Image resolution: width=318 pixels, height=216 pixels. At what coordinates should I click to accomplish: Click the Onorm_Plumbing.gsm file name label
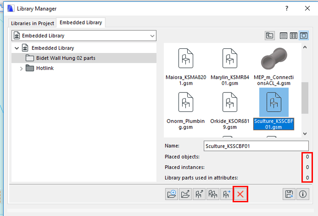pyautogui.click(x=185, y=124)
